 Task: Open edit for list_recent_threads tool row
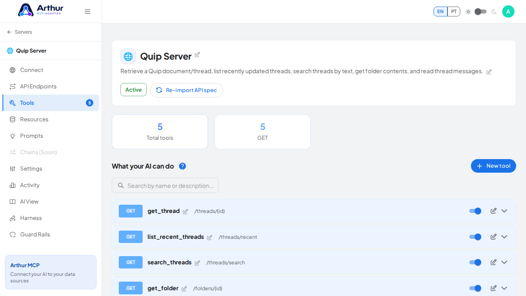point(494,237)
